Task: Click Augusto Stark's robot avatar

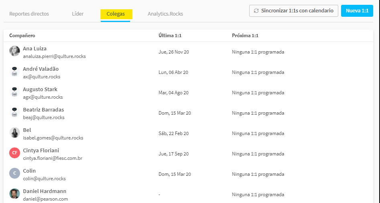Action: tap(14, 92)
